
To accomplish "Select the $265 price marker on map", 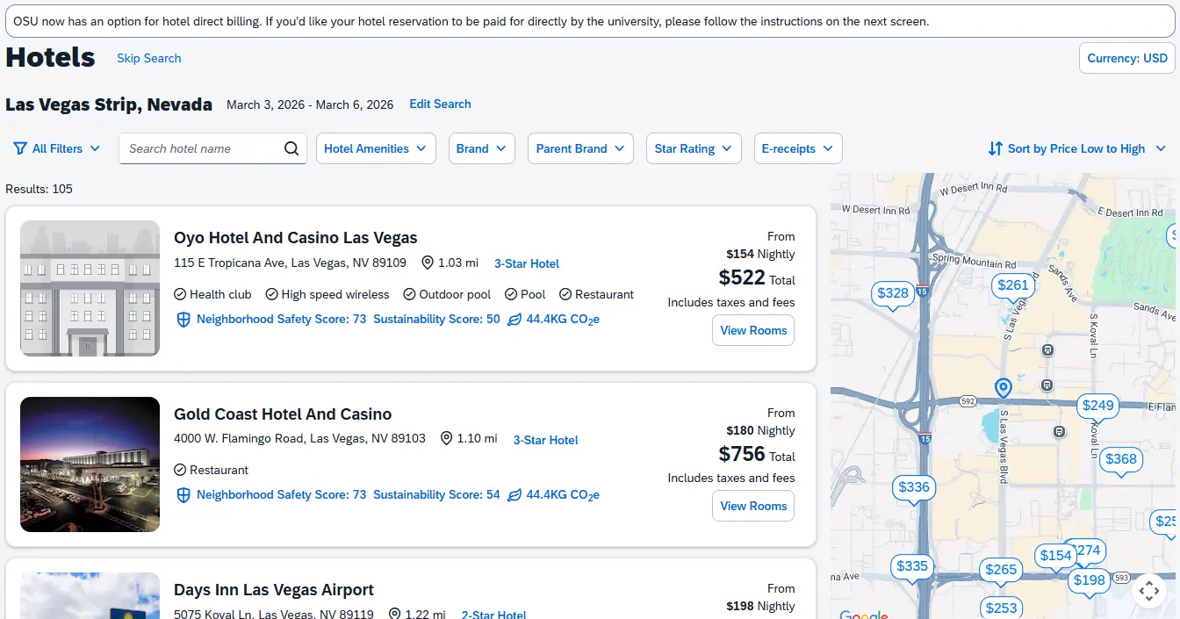I will pyautogui.click(x=1001, y=570).
